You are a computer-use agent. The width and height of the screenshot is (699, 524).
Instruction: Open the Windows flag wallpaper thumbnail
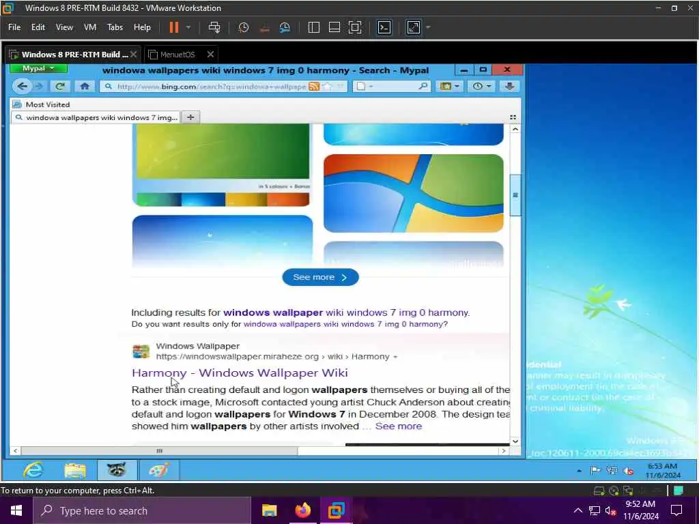coord(413,193)
